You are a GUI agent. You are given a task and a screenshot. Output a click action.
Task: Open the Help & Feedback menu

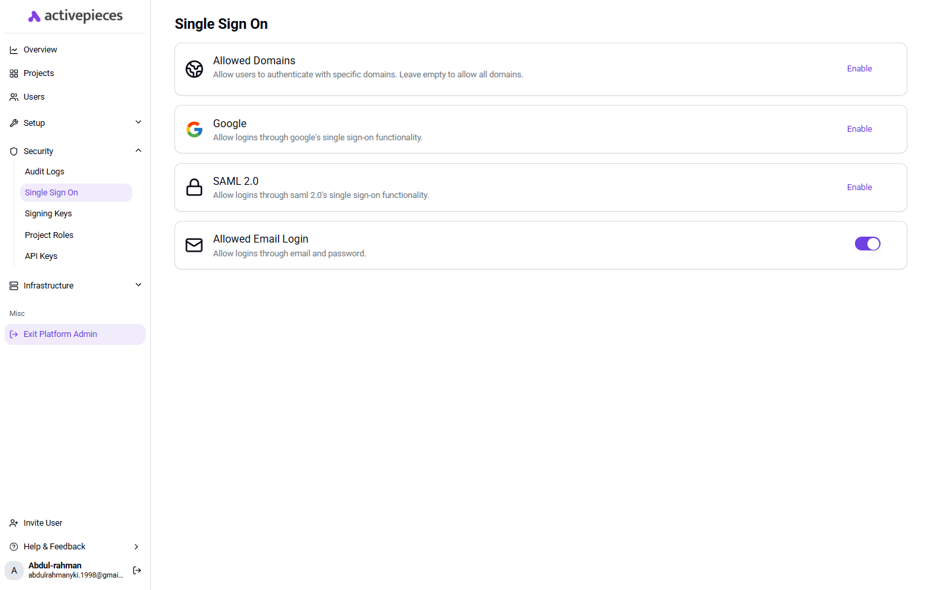tap(54, 546)
